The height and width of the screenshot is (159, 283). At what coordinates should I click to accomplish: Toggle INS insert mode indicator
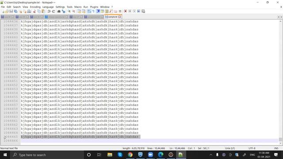[276, 148]
